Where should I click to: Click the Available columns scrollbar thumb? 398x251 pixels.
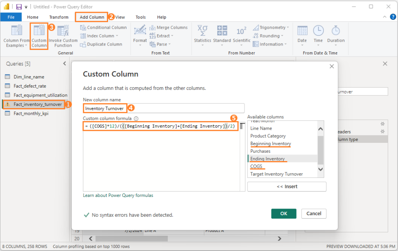pos(321,150)
